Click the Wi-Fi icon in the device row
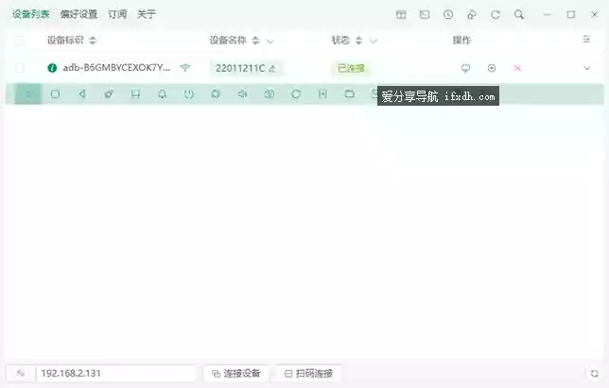Image resolution: width=609 pixels, height=388 pixels. (x=185, y=68)
